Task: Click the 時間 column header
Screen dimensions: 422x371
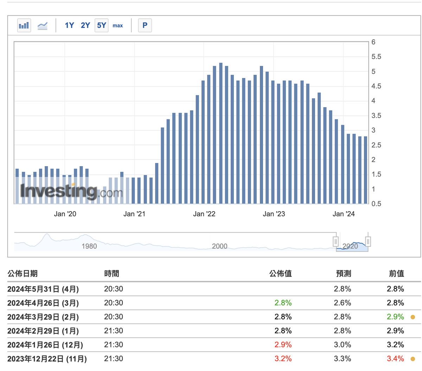Action: tap(111, 274)
